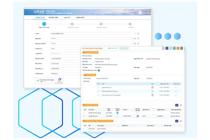Download the file in row 1
The image size is (210, 140).
click(x=176, y=87)
